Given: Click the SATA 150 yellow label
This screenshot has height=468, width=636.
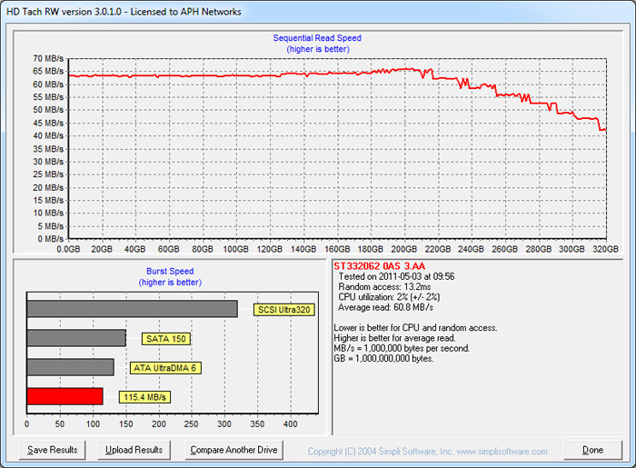Looking at the screenshot, I should click(164, 339).
